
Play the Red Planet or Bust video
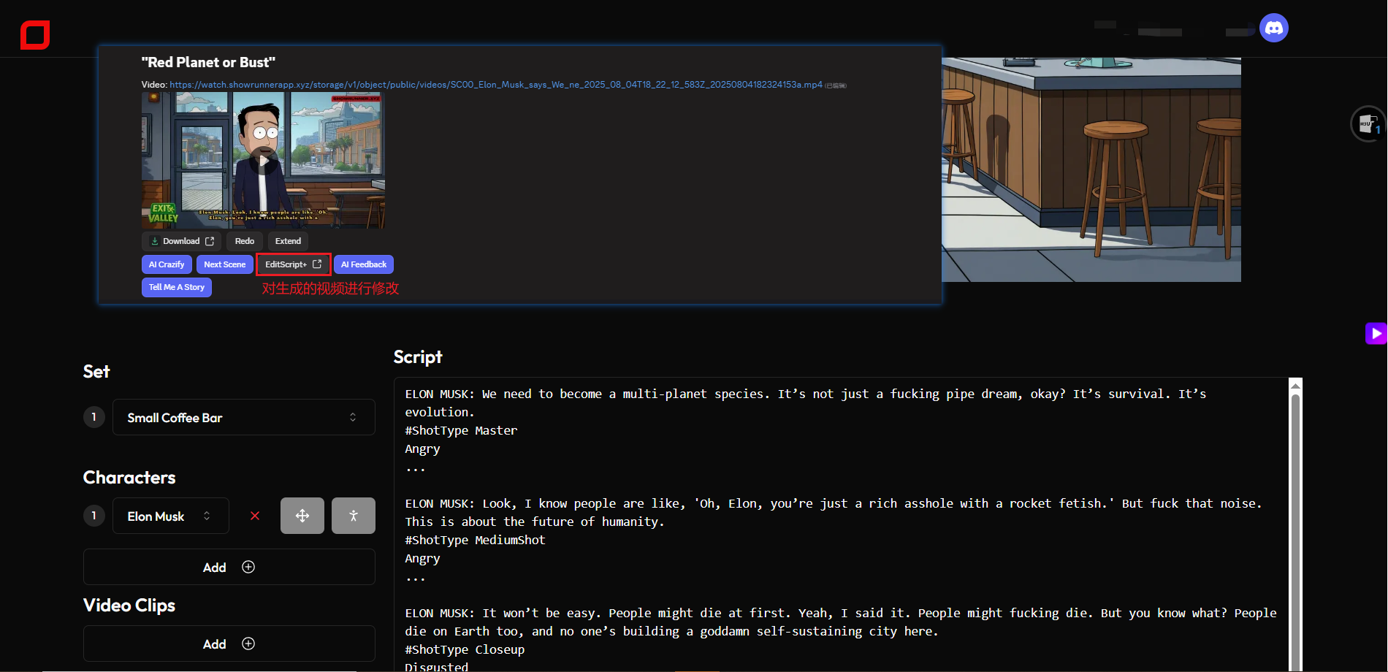[263, 160]
